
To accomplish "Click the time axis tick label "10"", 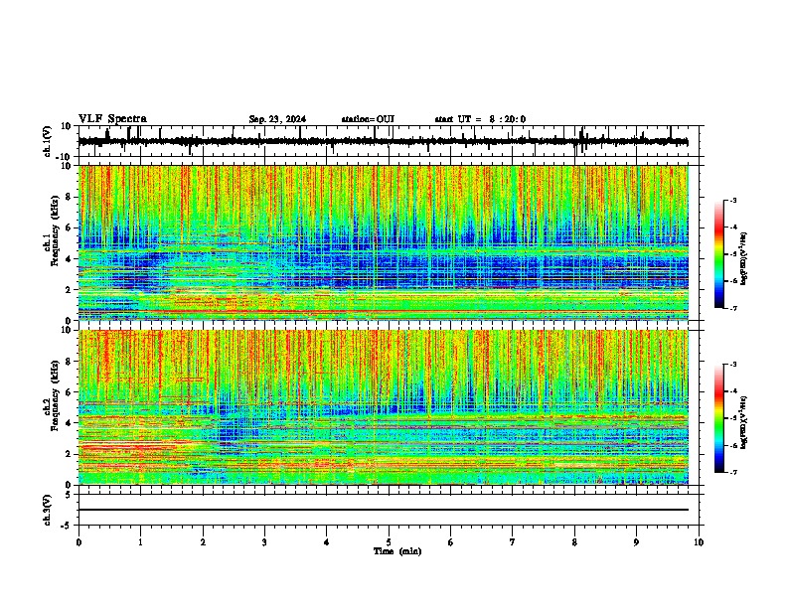I will point(699,542).
